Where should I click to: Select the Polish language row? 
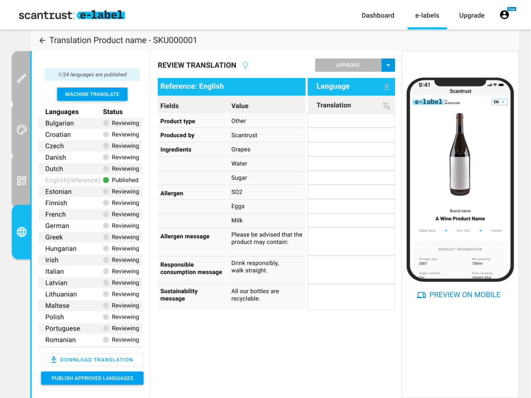(x=91, y=317)
